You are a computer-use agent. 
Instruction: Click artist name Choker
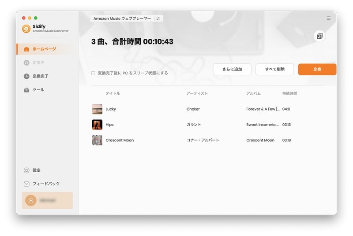[193, 109]
